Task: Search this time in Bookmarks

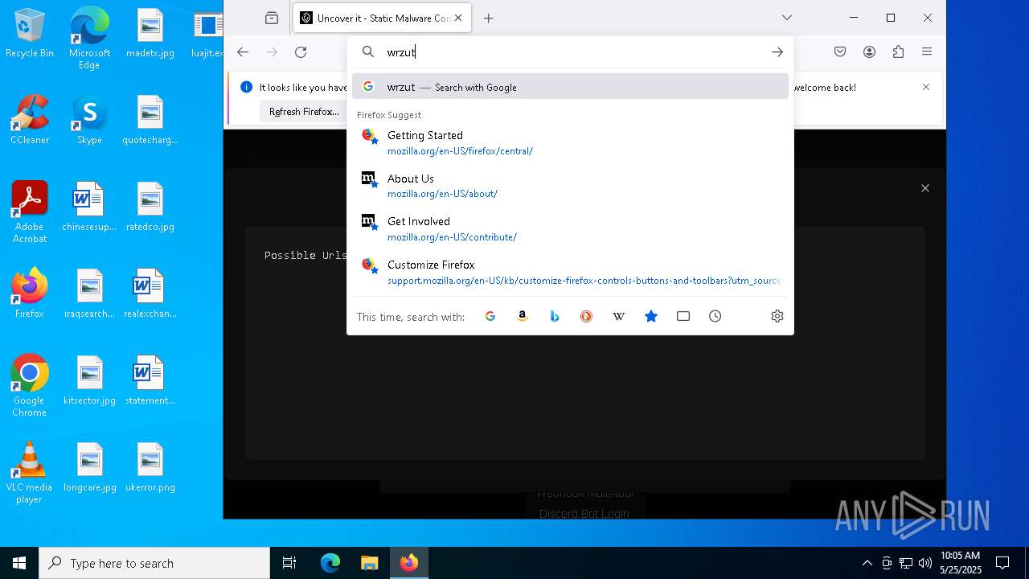Action: (651, 316)
